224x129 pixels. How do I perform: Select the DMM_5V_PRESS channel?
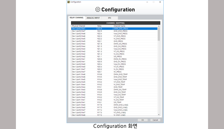120,59
